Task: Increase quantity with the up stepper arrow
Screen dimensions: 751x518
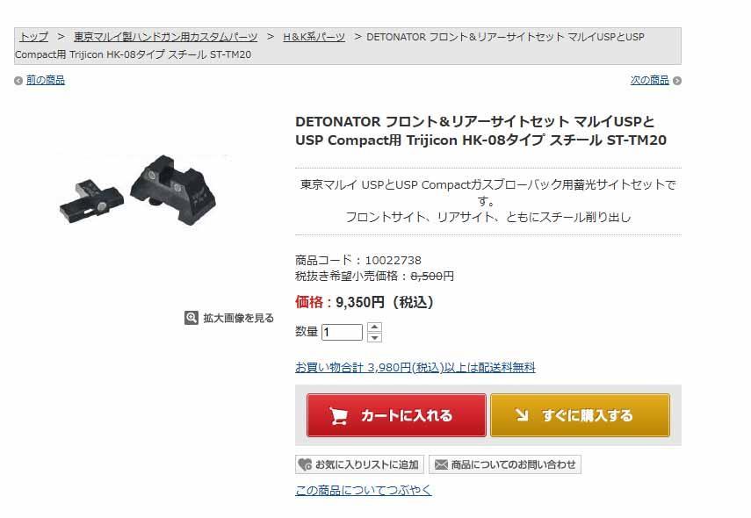Action: tap(374, 327)
